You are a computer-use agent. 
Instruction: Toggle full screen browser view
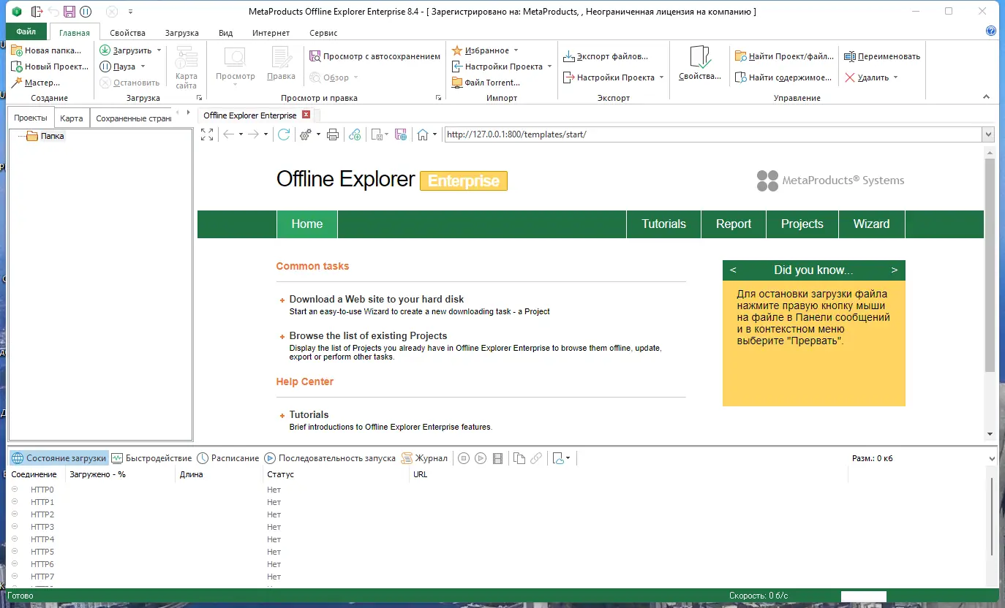207,134
